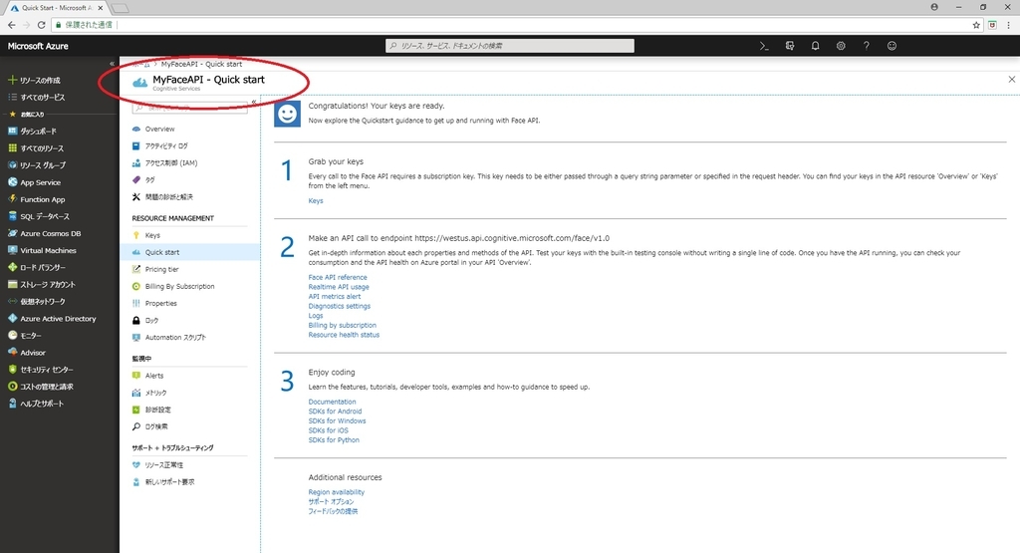Viewport: 1020px width, 553px height.
Task: Click the ストレージ アカウント icon
Action: pos(12,284)
